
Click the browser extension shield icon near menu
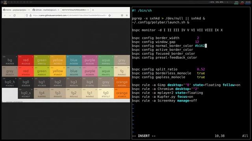click(122, 15)
